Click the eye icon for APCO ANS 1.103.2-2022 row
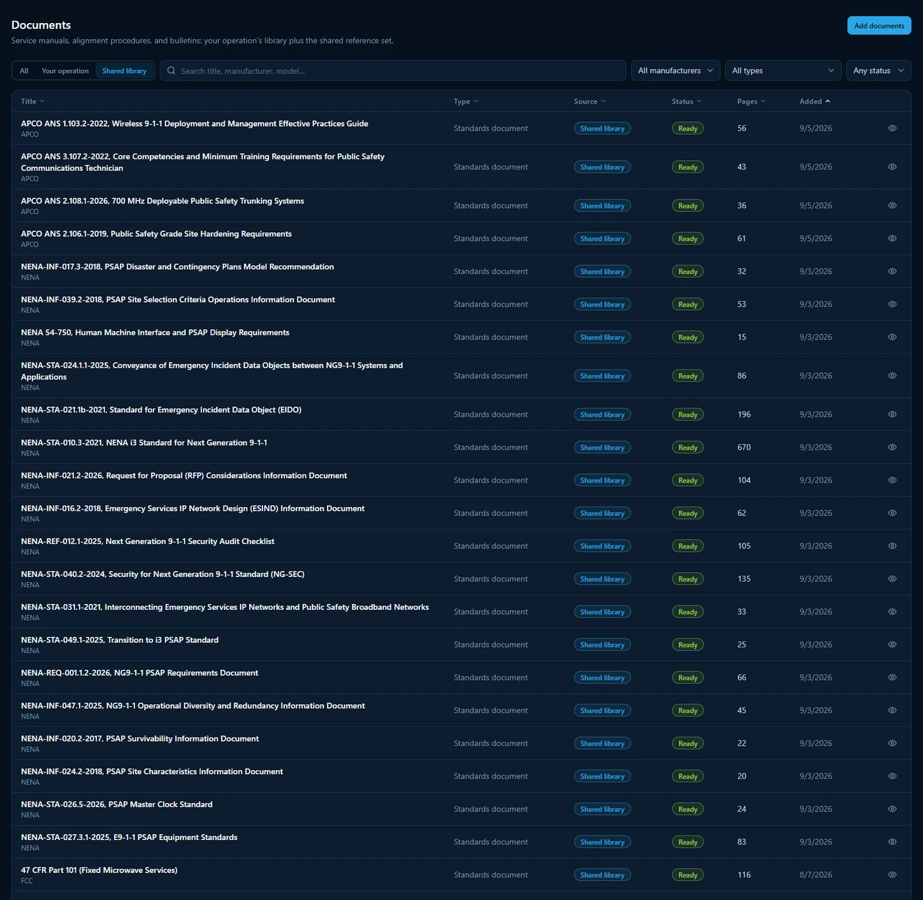Screen dimensions: 923x900 click(x=892, y=128)
